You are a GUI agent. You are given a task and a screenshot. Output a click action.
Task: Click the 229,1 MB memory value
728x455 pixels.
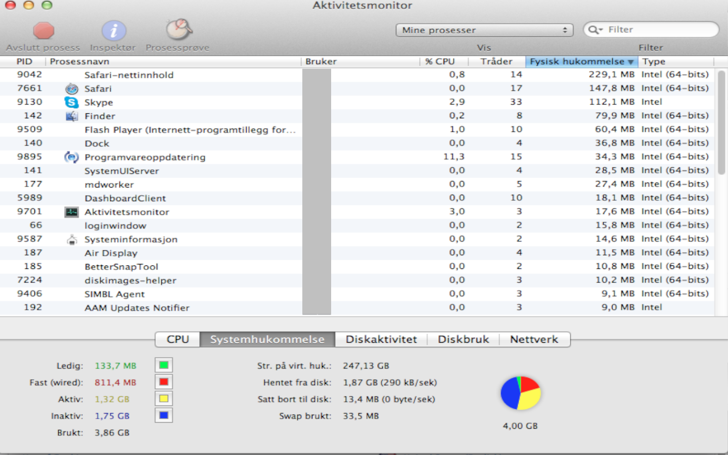(x=612, y=75)
